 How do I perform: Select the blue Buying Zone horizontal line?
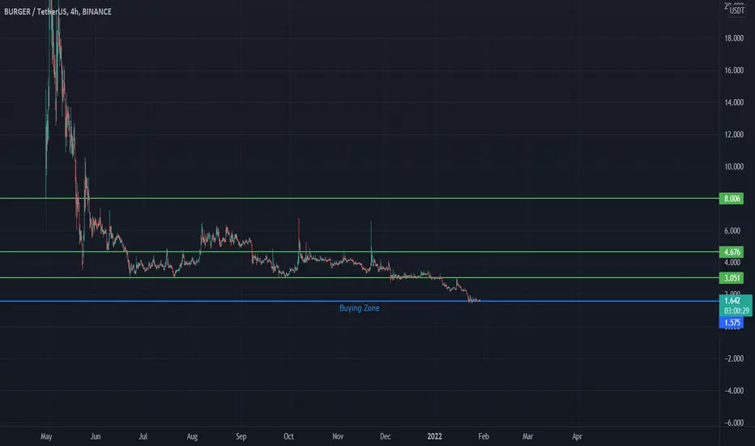(359, 301)
